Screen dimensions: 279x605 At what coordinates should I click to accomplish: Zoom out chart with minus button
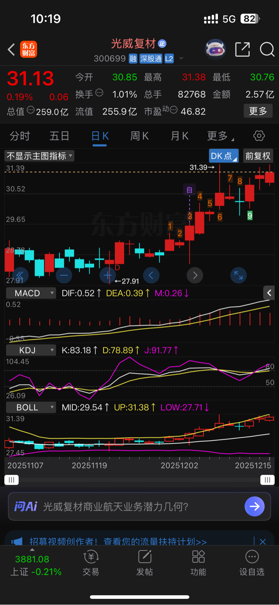point(64,275)
